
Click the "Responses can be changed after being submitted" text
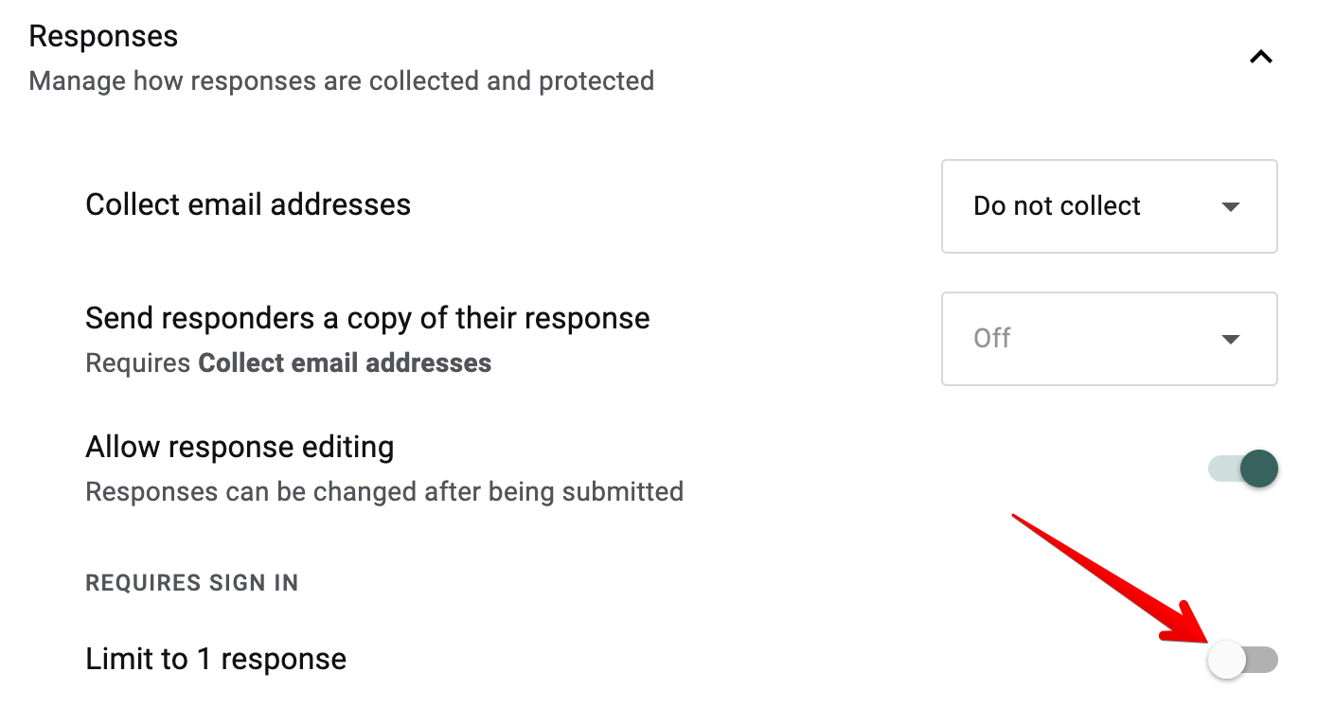pyautogui.click(x=383, y=491)
